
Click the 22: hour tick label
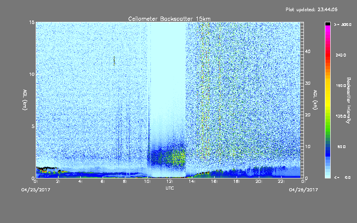tap(281, 182)
